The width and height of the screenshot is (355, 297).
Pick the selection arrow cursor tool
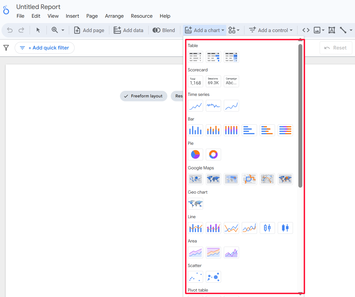point(38,30)
